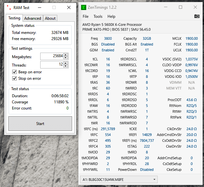Click the Error count value 0

(67, 108)
